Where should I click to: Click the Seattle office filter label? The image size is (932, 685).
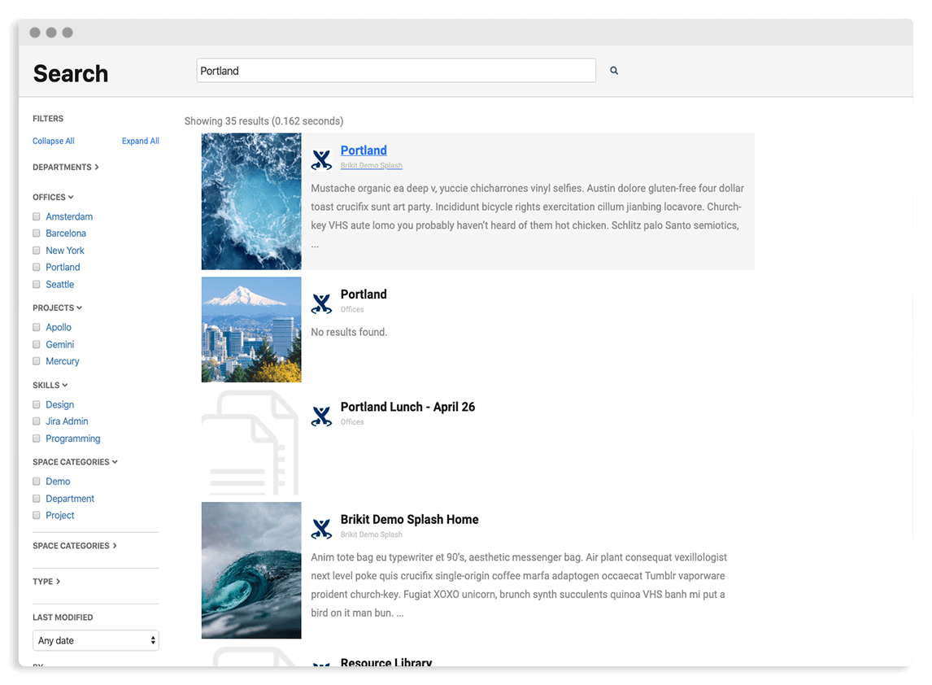click(x=60, y=284)
